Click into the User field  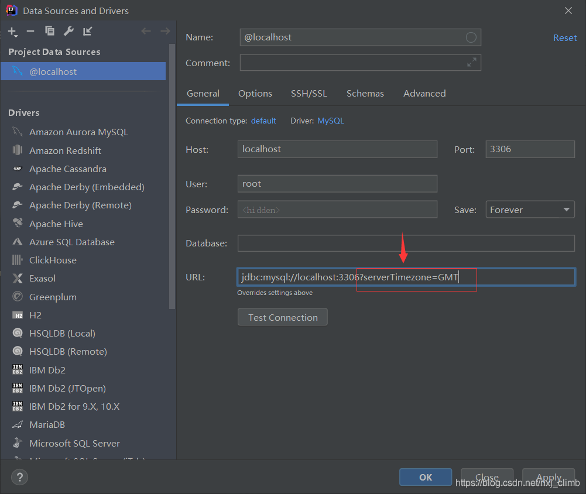pos(337,183)
